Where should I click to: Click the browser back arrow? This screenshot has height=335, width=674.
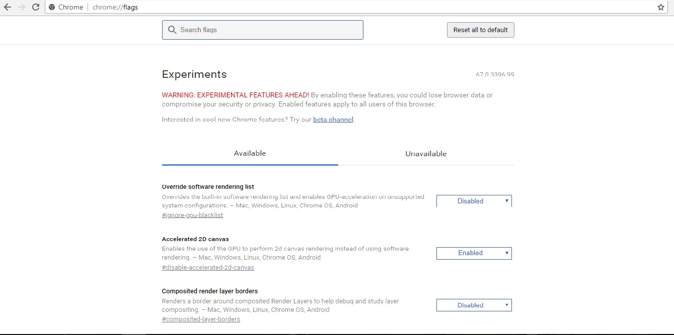8,7
